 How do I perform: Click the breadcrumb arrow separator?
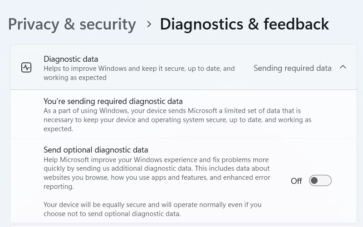[149, 24]
